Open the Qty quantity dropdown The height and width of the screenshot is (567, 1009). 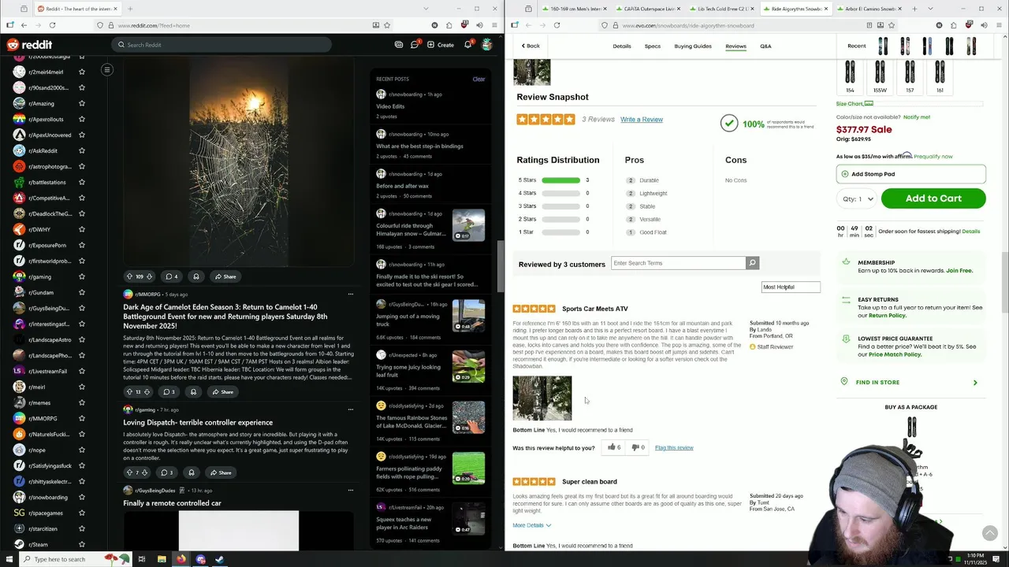coord(858,199)
